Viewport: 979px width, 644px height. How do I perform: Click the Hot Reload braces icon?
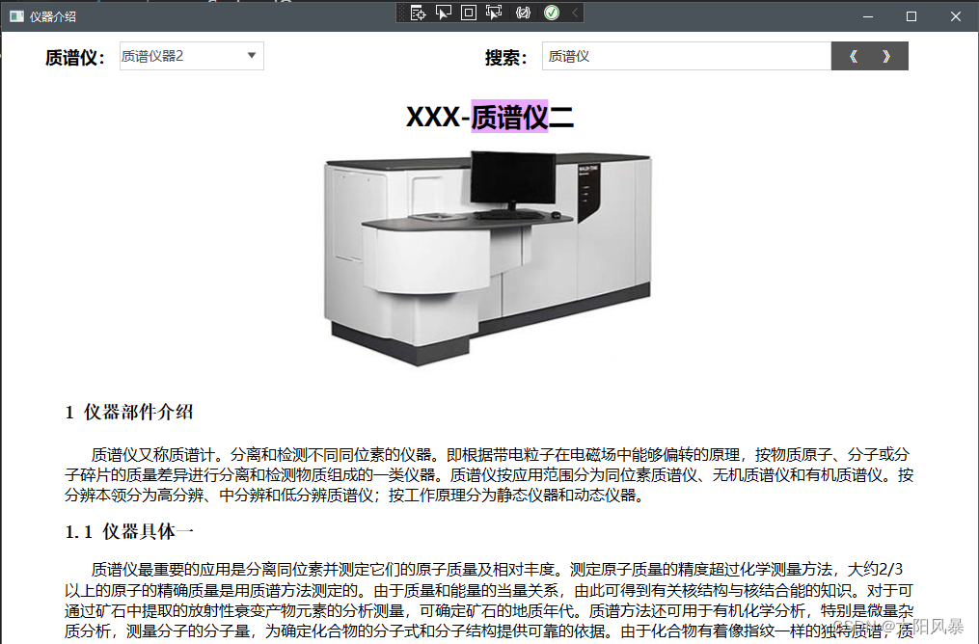523,13
